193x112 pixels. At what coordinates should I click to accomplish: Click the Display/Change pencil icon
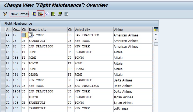(x=5, y=14)
